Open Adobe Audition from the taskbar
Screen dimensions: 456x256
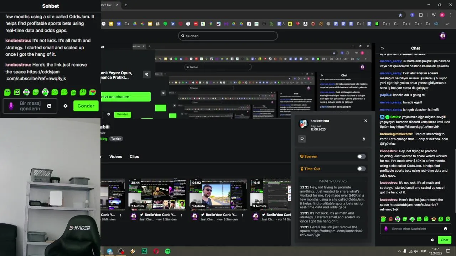click(144, 251)
